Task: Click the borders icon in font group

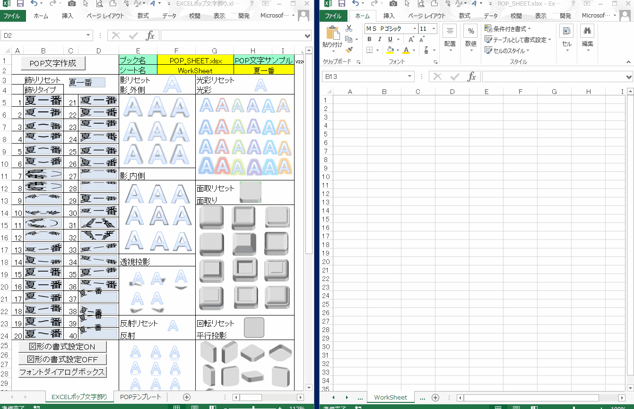Action: [369, 50]
